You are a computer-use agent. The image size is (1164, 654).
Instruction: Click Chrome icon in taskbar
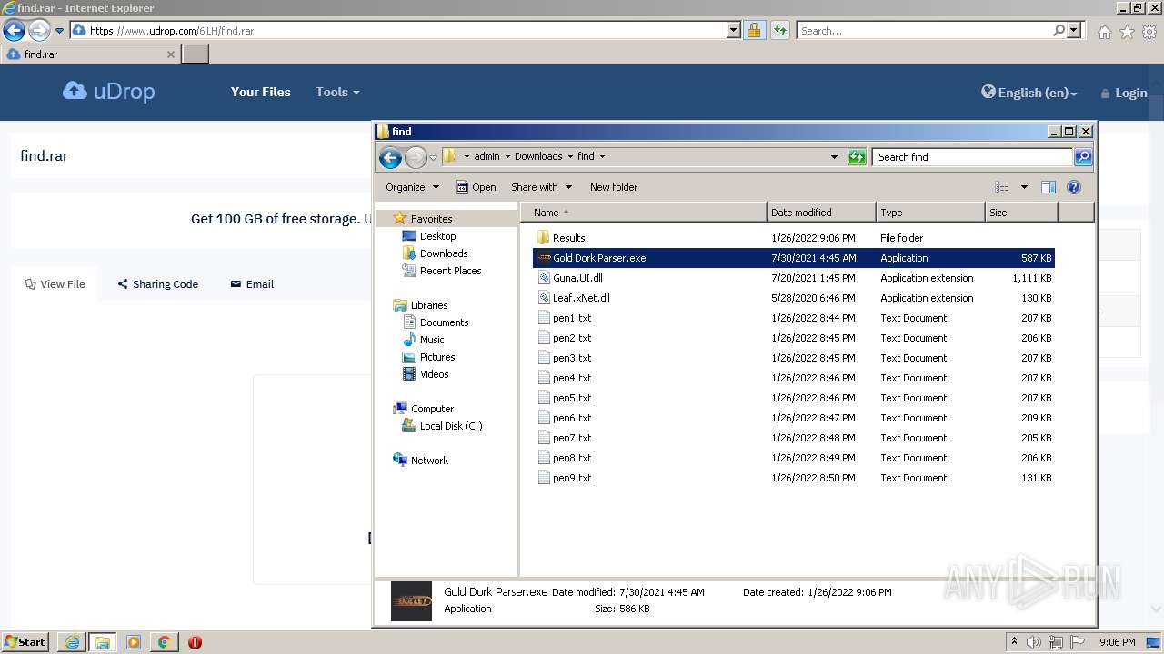tap(165, 642)
